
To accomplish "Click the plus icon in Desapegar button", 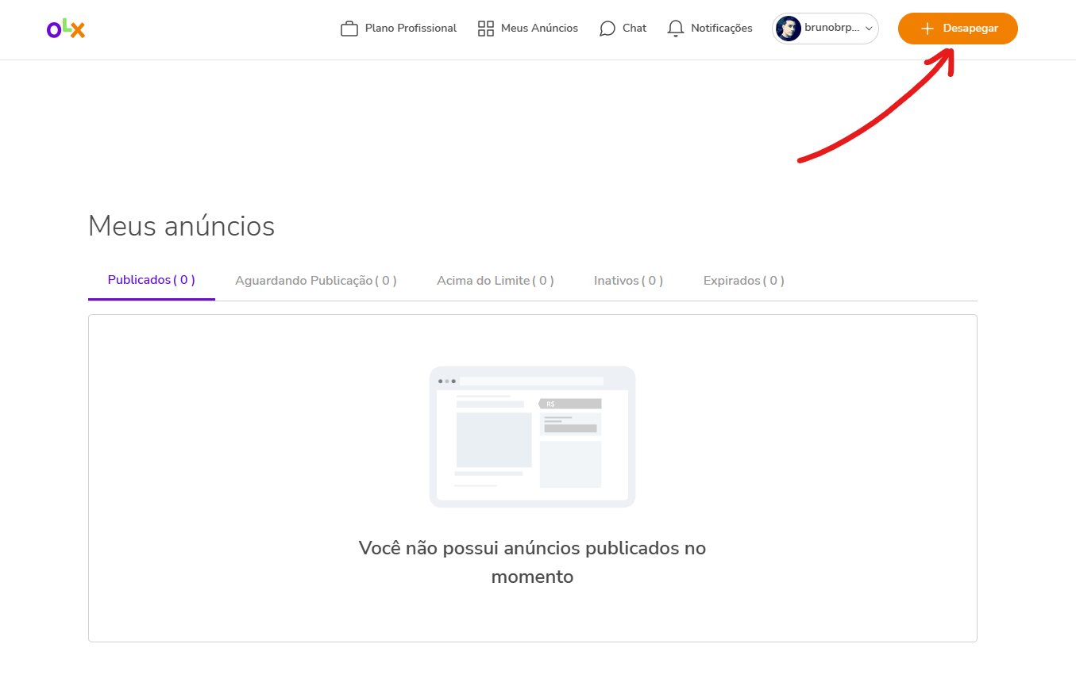I will click(x=927, y=29).
